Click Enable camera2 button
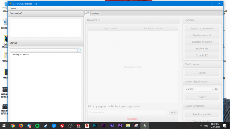 202,35
